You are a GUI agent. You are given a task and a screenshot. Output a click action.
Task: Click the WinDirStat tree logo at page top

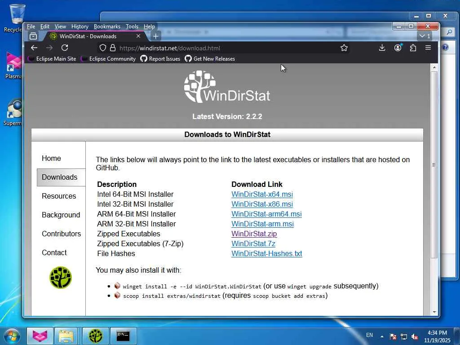click(227, 87)
